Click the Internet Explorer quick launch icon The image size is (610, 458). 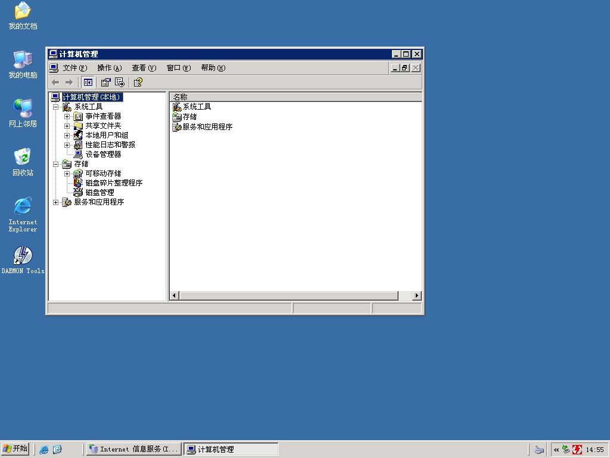(x=44, y=450)
